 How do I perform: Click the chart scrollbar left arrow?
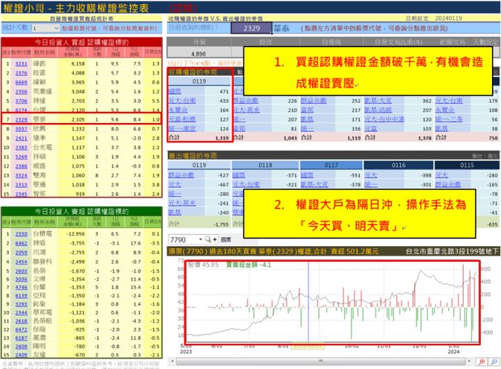[173, 361]
